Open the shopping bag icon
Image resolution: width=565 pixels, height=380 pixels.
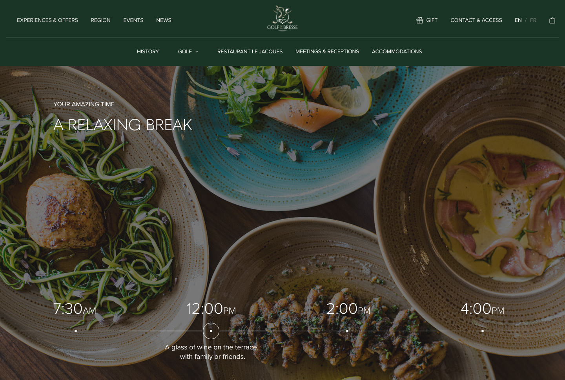coord(552,20)
